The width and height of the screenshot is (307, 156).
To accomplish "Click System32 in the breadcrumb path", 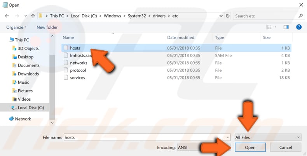I will [x=137, y=16].
